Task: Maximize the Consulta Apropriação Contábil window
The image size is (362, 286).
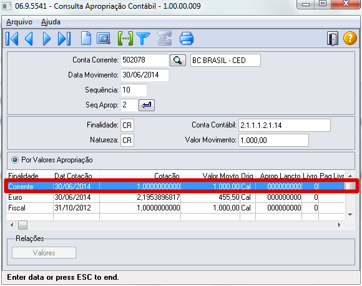Action: pyautogui.click(x=323, y=4)
